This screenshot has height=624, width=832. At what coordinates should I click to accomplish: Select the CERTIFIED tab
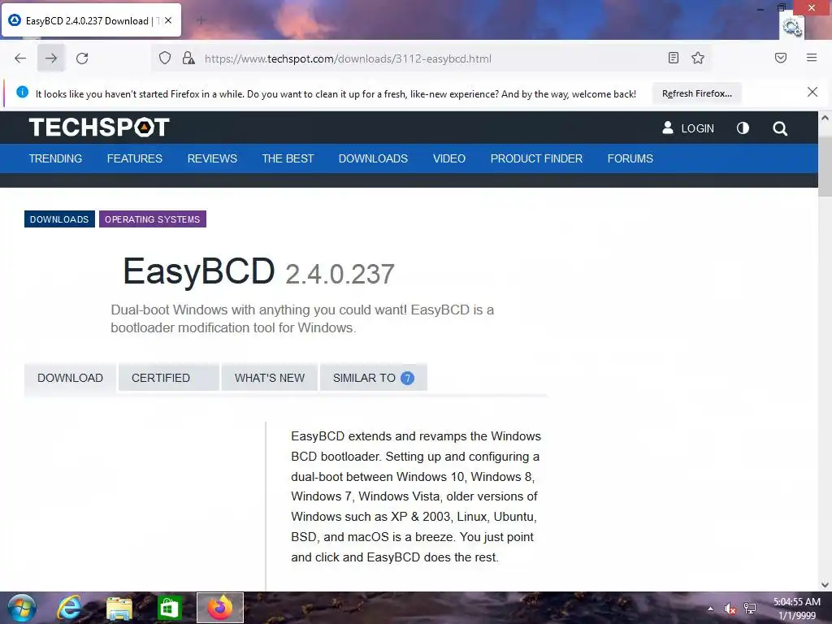click(169, 378)
